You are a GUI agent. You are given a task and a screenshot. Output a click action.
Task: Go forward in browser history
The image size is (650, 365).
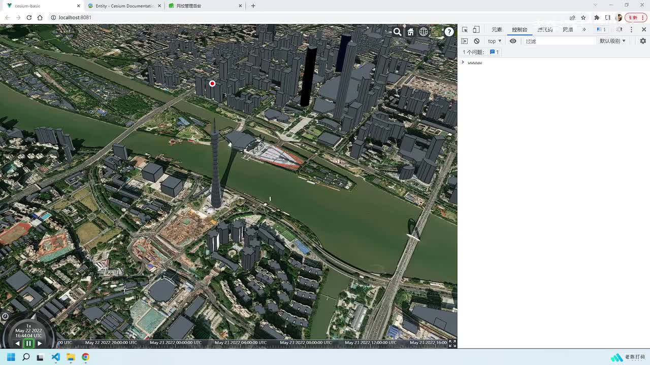(18, 17)
